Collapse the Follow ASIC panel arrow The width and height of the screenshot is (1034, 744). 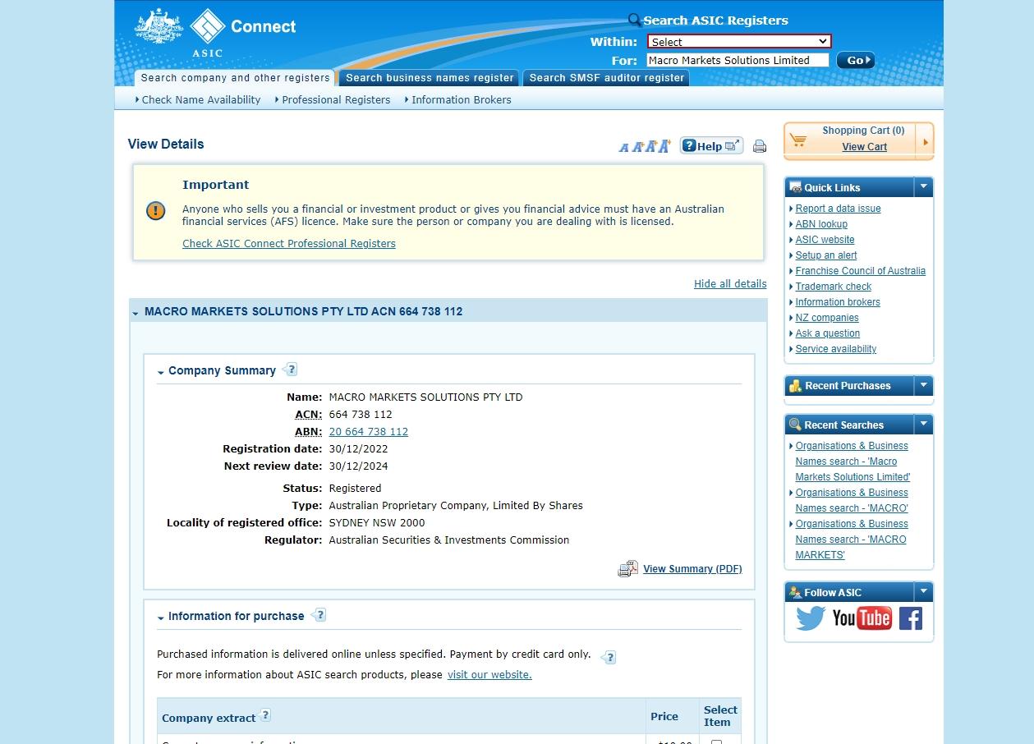[923, 592]
